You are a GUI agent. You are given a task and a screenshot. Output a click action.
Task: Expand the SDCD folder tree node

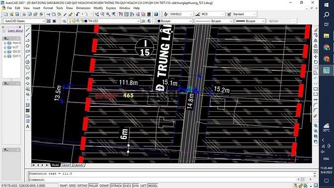pyautogui.click(x=5, y=52)
